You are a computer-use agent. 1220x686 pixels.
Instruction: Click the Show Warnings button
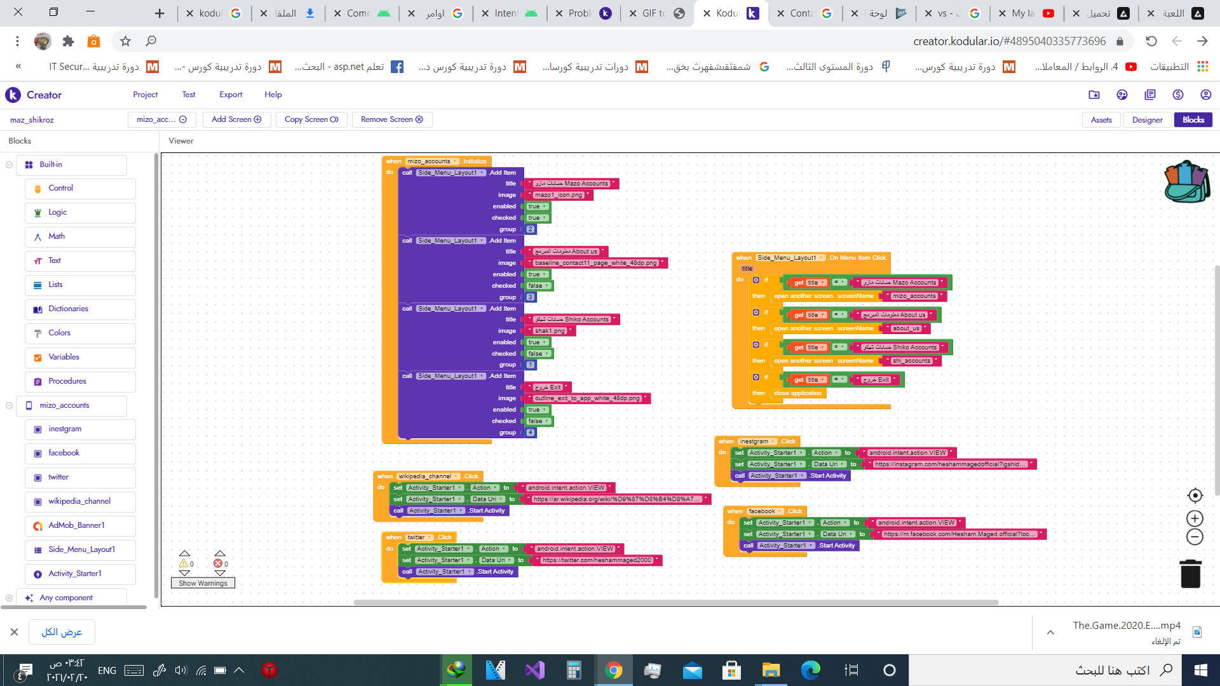pos(203,583)
